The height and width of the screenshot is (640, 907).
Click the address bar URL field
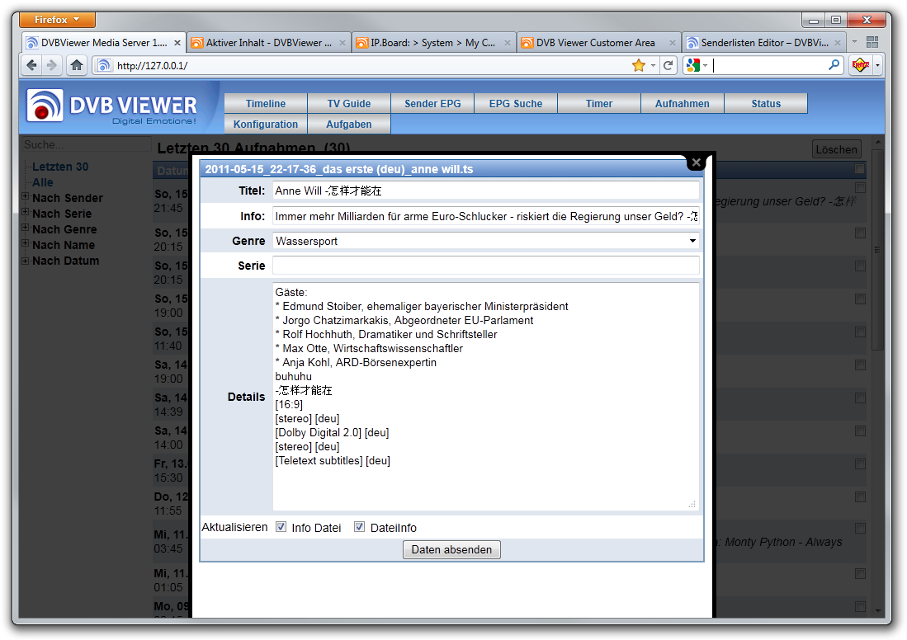tap(371, 65)
